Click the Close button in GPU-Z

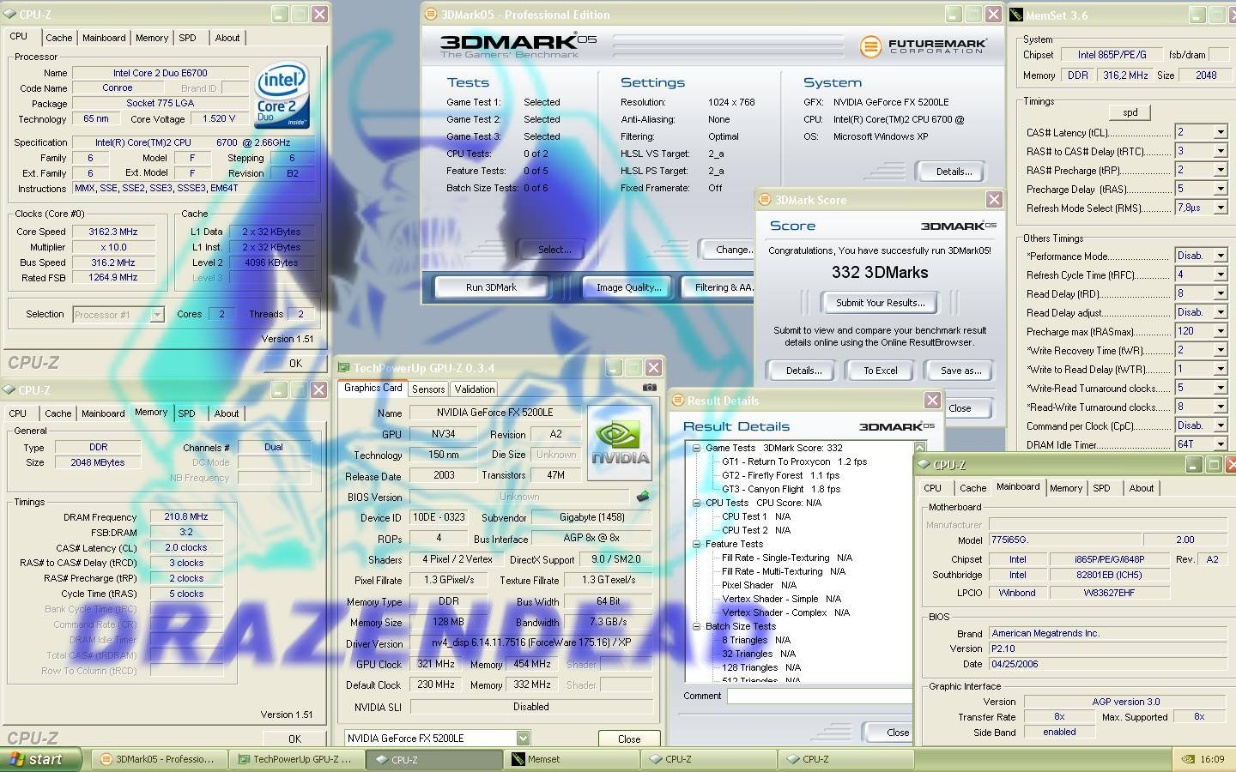[629, 739]
